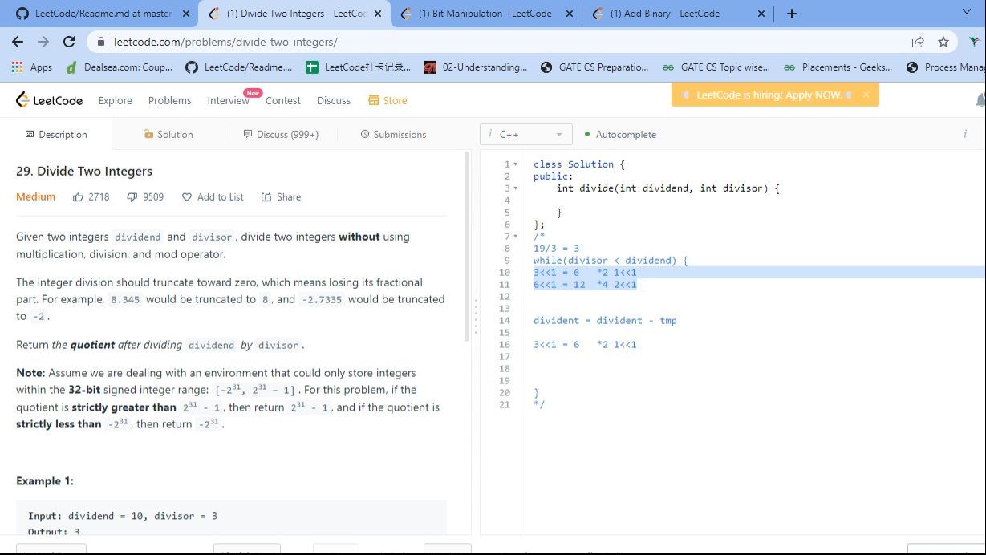The width and height of the screenshot is (986, 555).
Task: Reload the page with browser refresh icon
Action: (x=69, y=42)
